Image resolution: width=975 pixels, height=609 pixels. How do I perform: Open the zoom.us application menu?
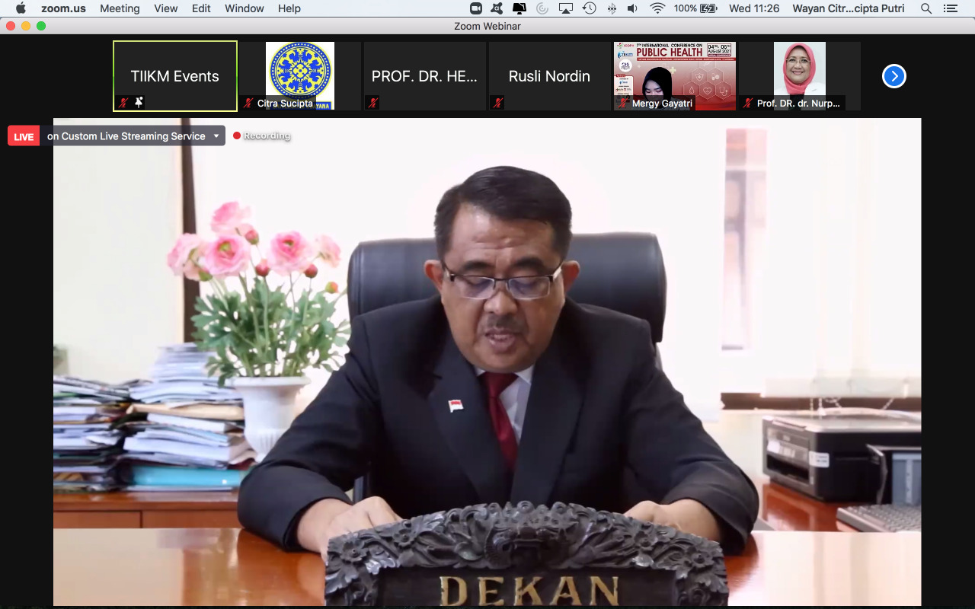point(63,8)
